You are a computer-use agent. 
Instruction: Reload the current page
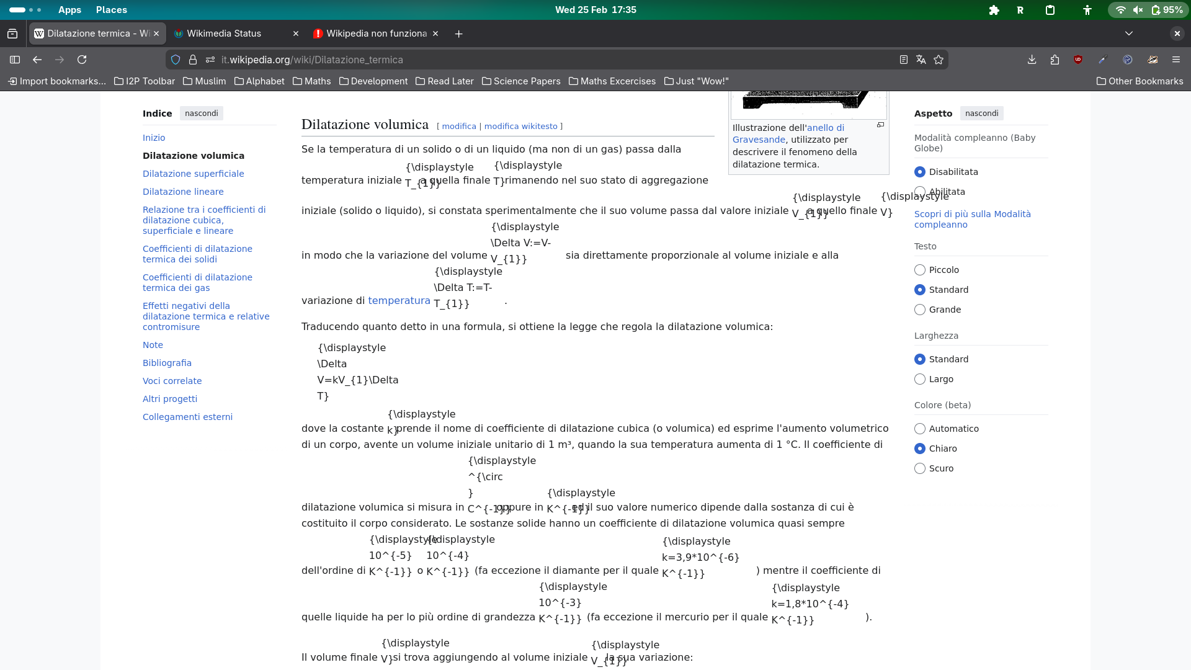pyautogui.click(x=82, y=60)
